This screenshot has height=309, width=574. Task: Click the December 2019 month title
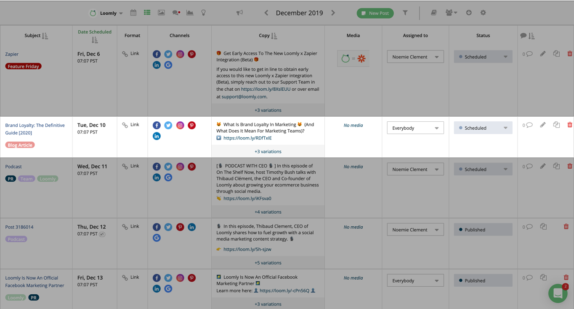pyautogui.click(x=299, y=13)
